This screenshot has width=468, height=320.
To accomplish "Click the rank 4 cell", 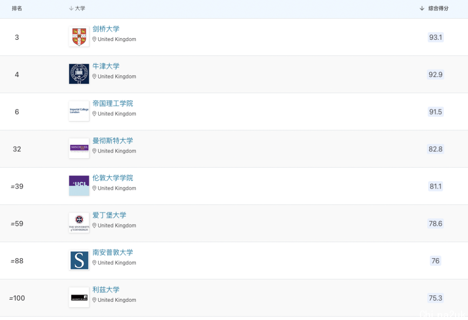I will (x=17, y=74).
